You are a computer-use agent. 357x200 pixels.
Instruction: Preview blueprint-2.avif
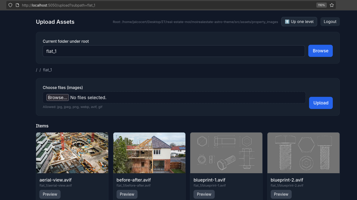pyautogui.click(x=281, y=194)
